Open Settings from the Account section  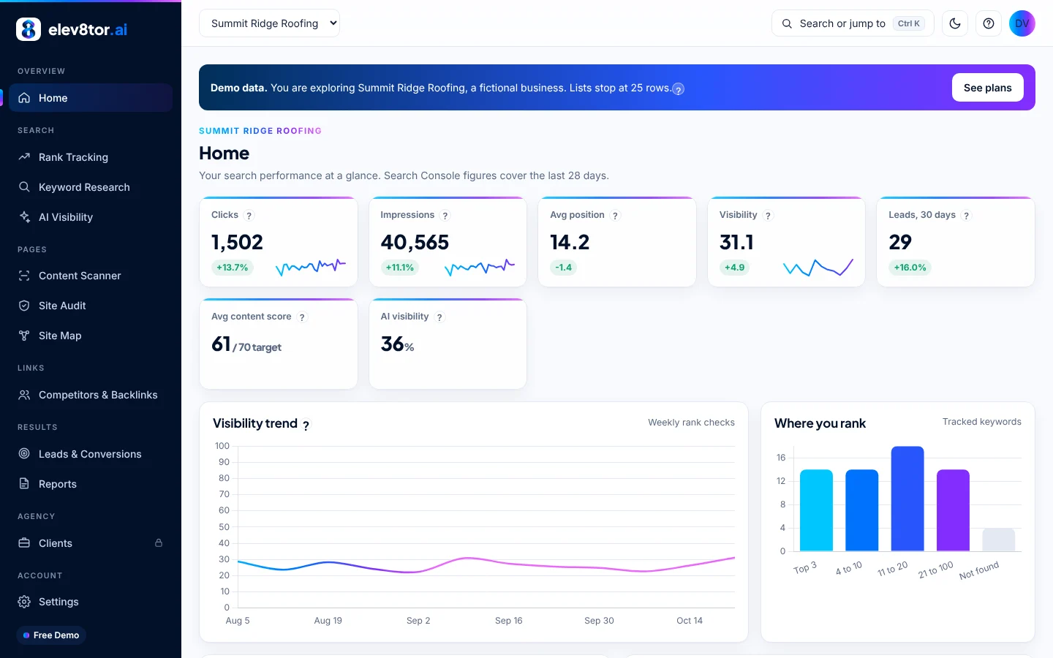[91, 602]
